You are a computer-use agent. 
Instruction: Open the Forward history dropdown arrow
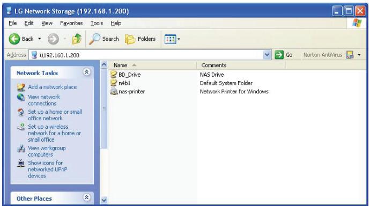[64, 39]
